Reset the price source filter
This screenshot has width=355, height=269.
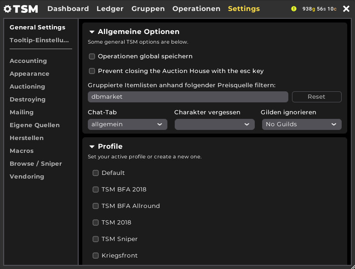coord(317,97)
